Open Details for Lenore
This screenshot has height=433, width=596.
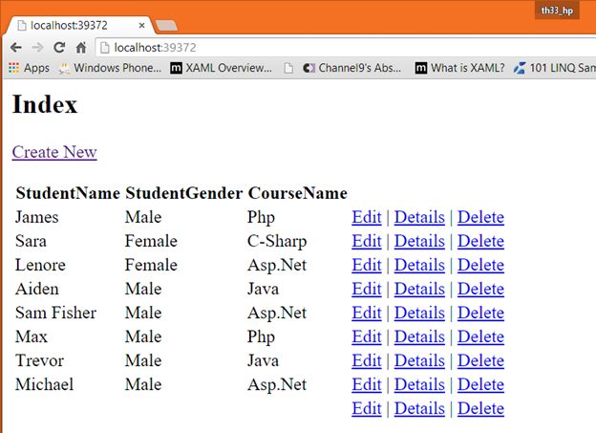(419, 265)
